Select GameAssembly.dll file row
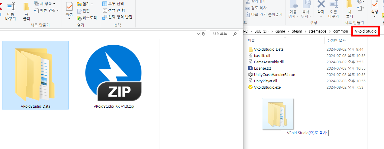This screenshot has height=149, width=384. [306, 62]
